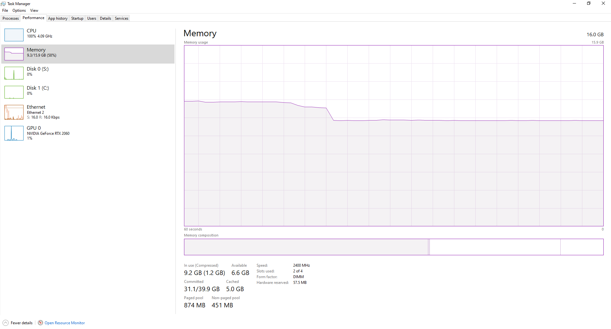Click the Memory composition bar

[x=394, y=247]
